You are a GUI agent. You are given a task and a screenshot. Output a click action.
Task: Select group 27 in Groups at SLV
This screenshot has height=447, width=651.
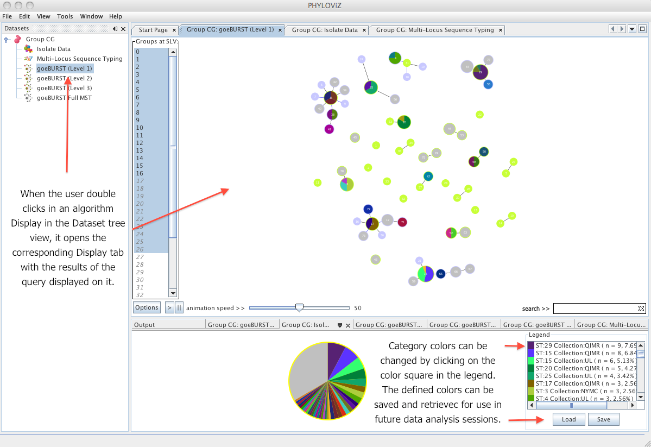(x=151, y=257)
